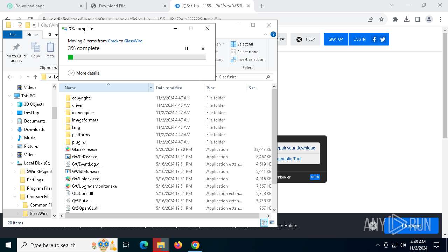
Task: Select the iconengines folder
Action: 83,113
